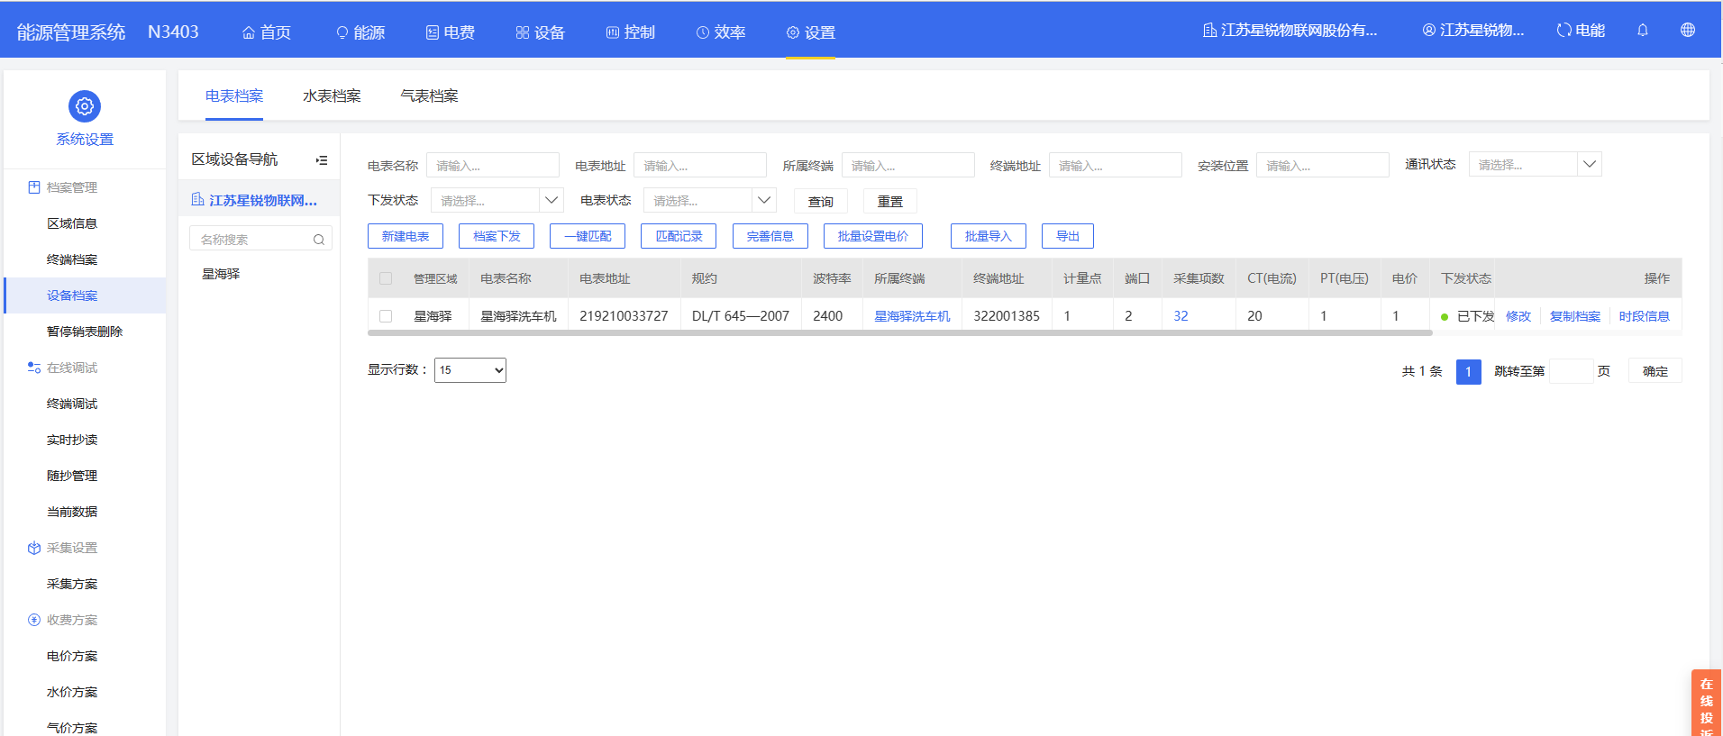Open the 设置 menu
Image resolution: width=1723 pixels, height=736 pixels.
click(x=811, y=32)
